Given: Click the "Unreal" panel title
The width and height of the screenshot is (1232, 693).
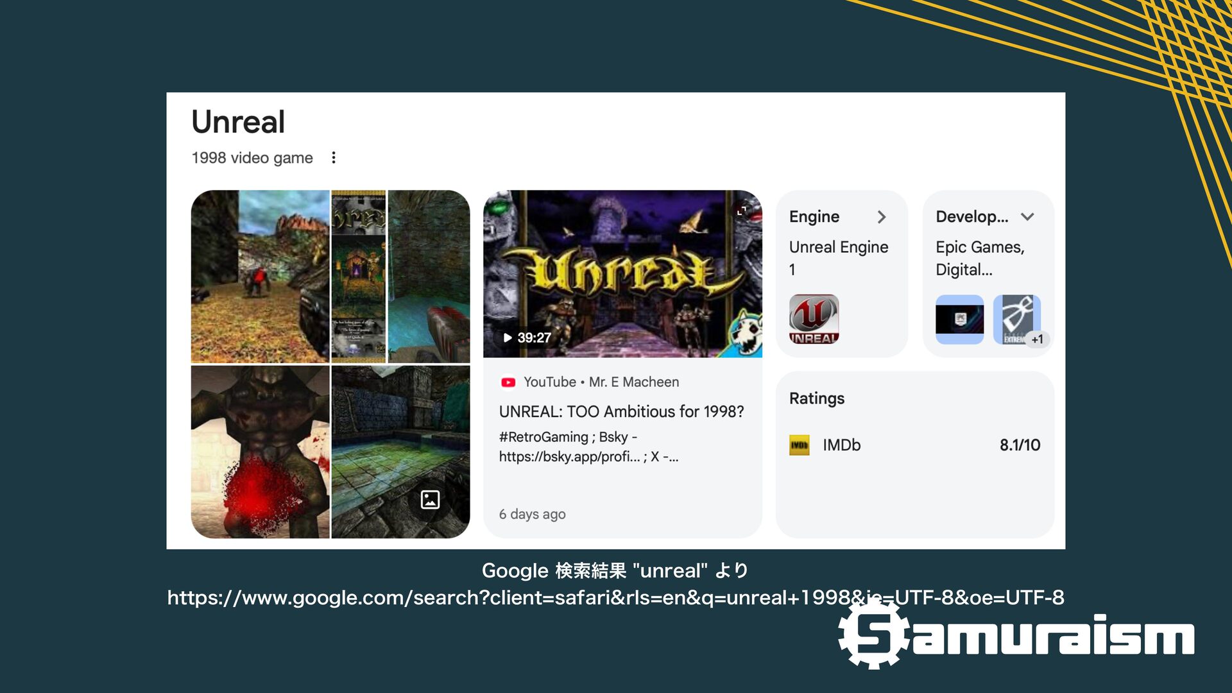Looking at the screenshot, I should (x=238, y=122).
